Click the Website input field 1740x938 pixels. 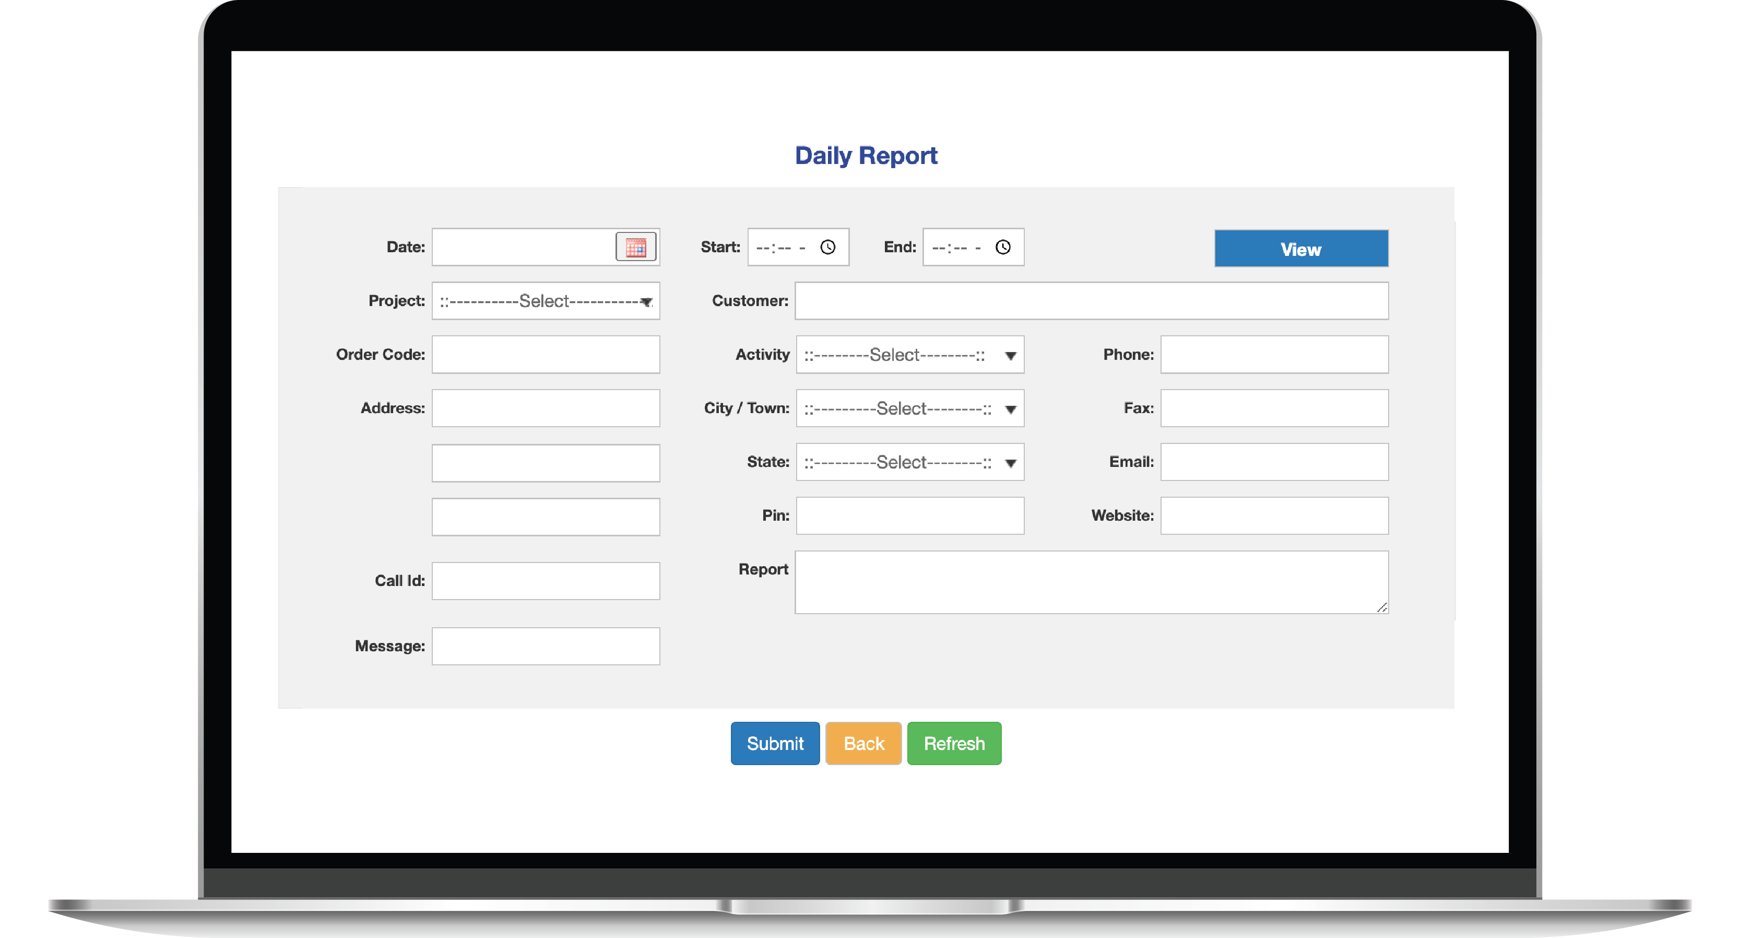1274,515
